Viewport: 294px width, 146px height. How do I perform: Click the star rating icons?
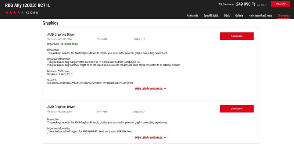pyautogui.click(x=15, y=13)
